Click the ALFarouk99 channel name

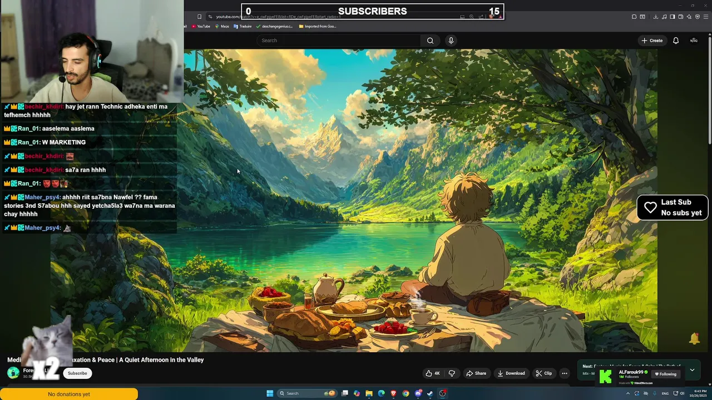click(631, 372)
